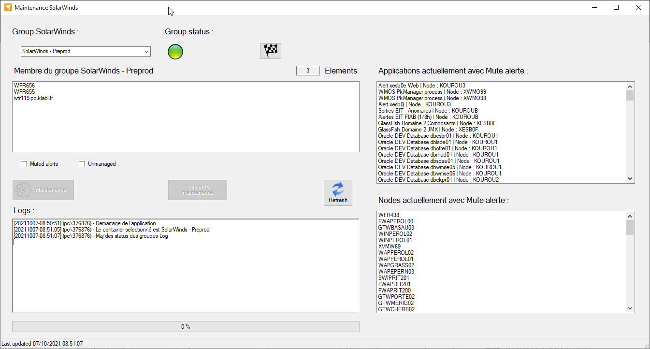
Task: Select node SWIPRIT201
Action: (394, 278)
